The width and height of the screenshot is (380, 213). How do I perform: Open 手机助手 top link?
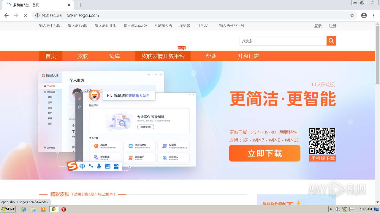pos(205,25)
